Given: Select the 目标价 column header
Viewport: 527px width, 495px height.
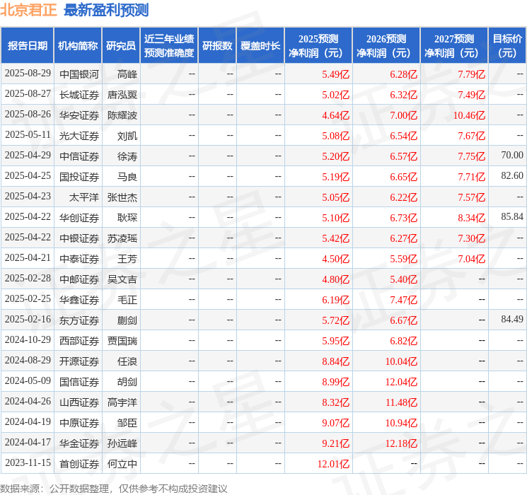Looking at the screenshot, I should click(507, 46).
